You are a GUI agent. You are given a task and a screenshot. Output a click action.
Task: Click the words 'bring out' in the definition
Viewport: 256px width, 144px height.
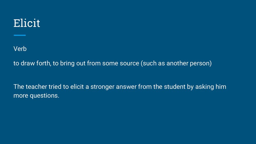pyautogui.click(x=73, y=63)
